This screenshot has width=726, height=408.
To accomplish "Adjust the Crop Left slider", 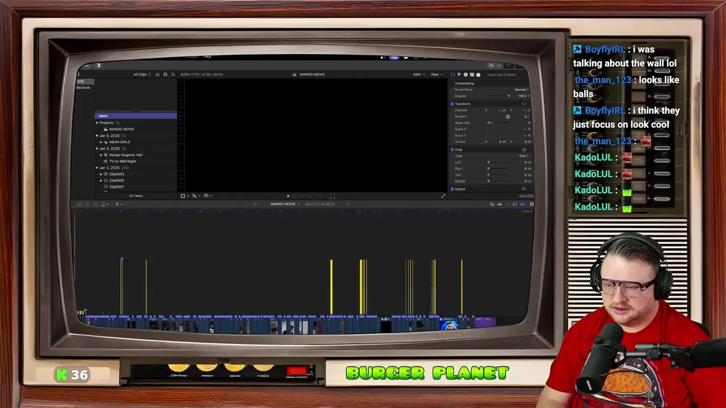I will click(x=498, y=162).
